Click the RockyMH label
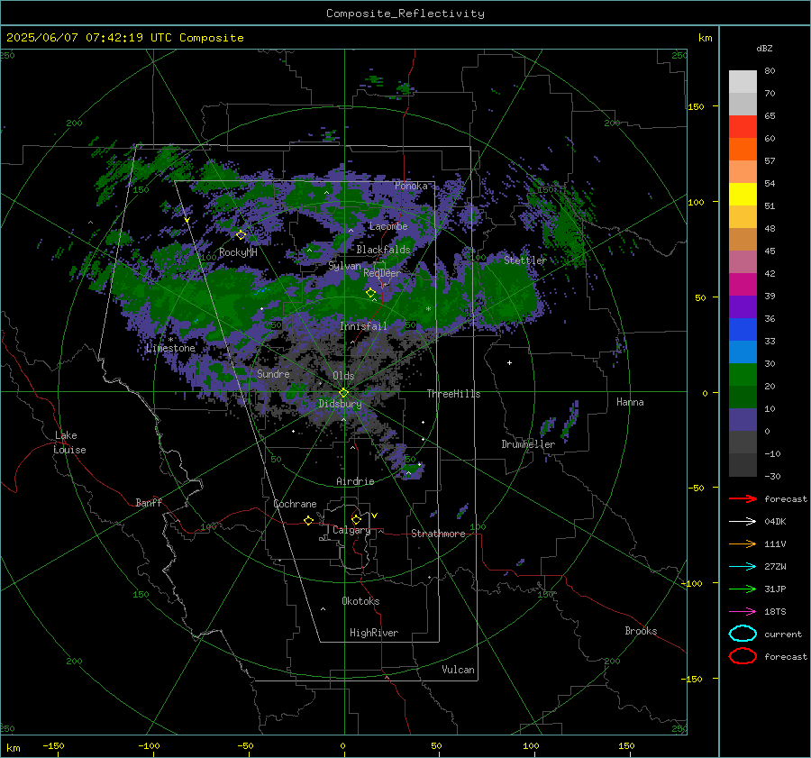Viewport: 811px width, 758px height. [x=238, y=252]
